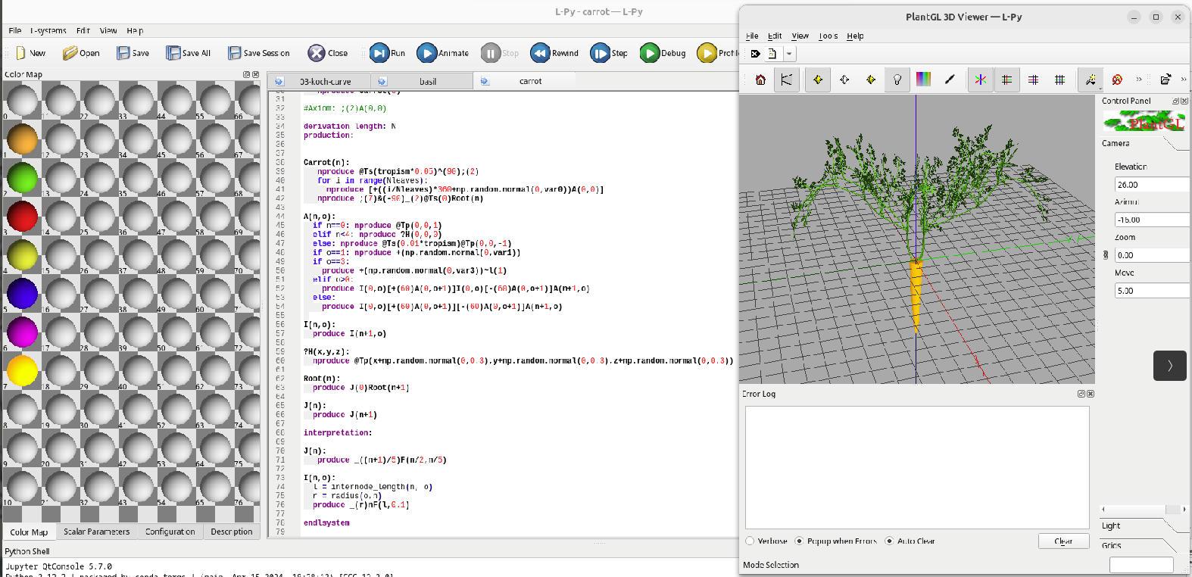The image size is (1192, 577).
Task: Toggle Popup when Errors option
Action: [799, 541]
